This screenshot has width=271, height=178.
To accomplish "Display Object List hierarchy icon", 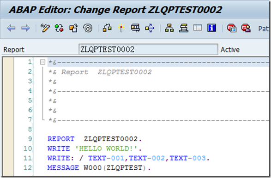I will [169, 28].
